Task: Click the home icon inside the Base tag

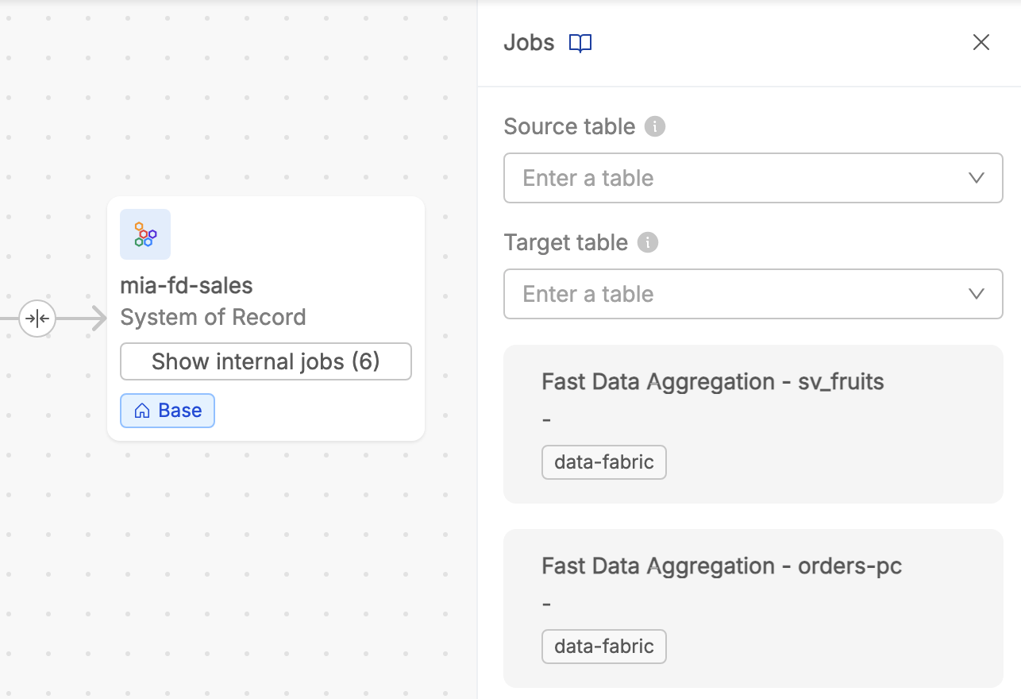Action: pyautogui.click(x=141, y=410)
